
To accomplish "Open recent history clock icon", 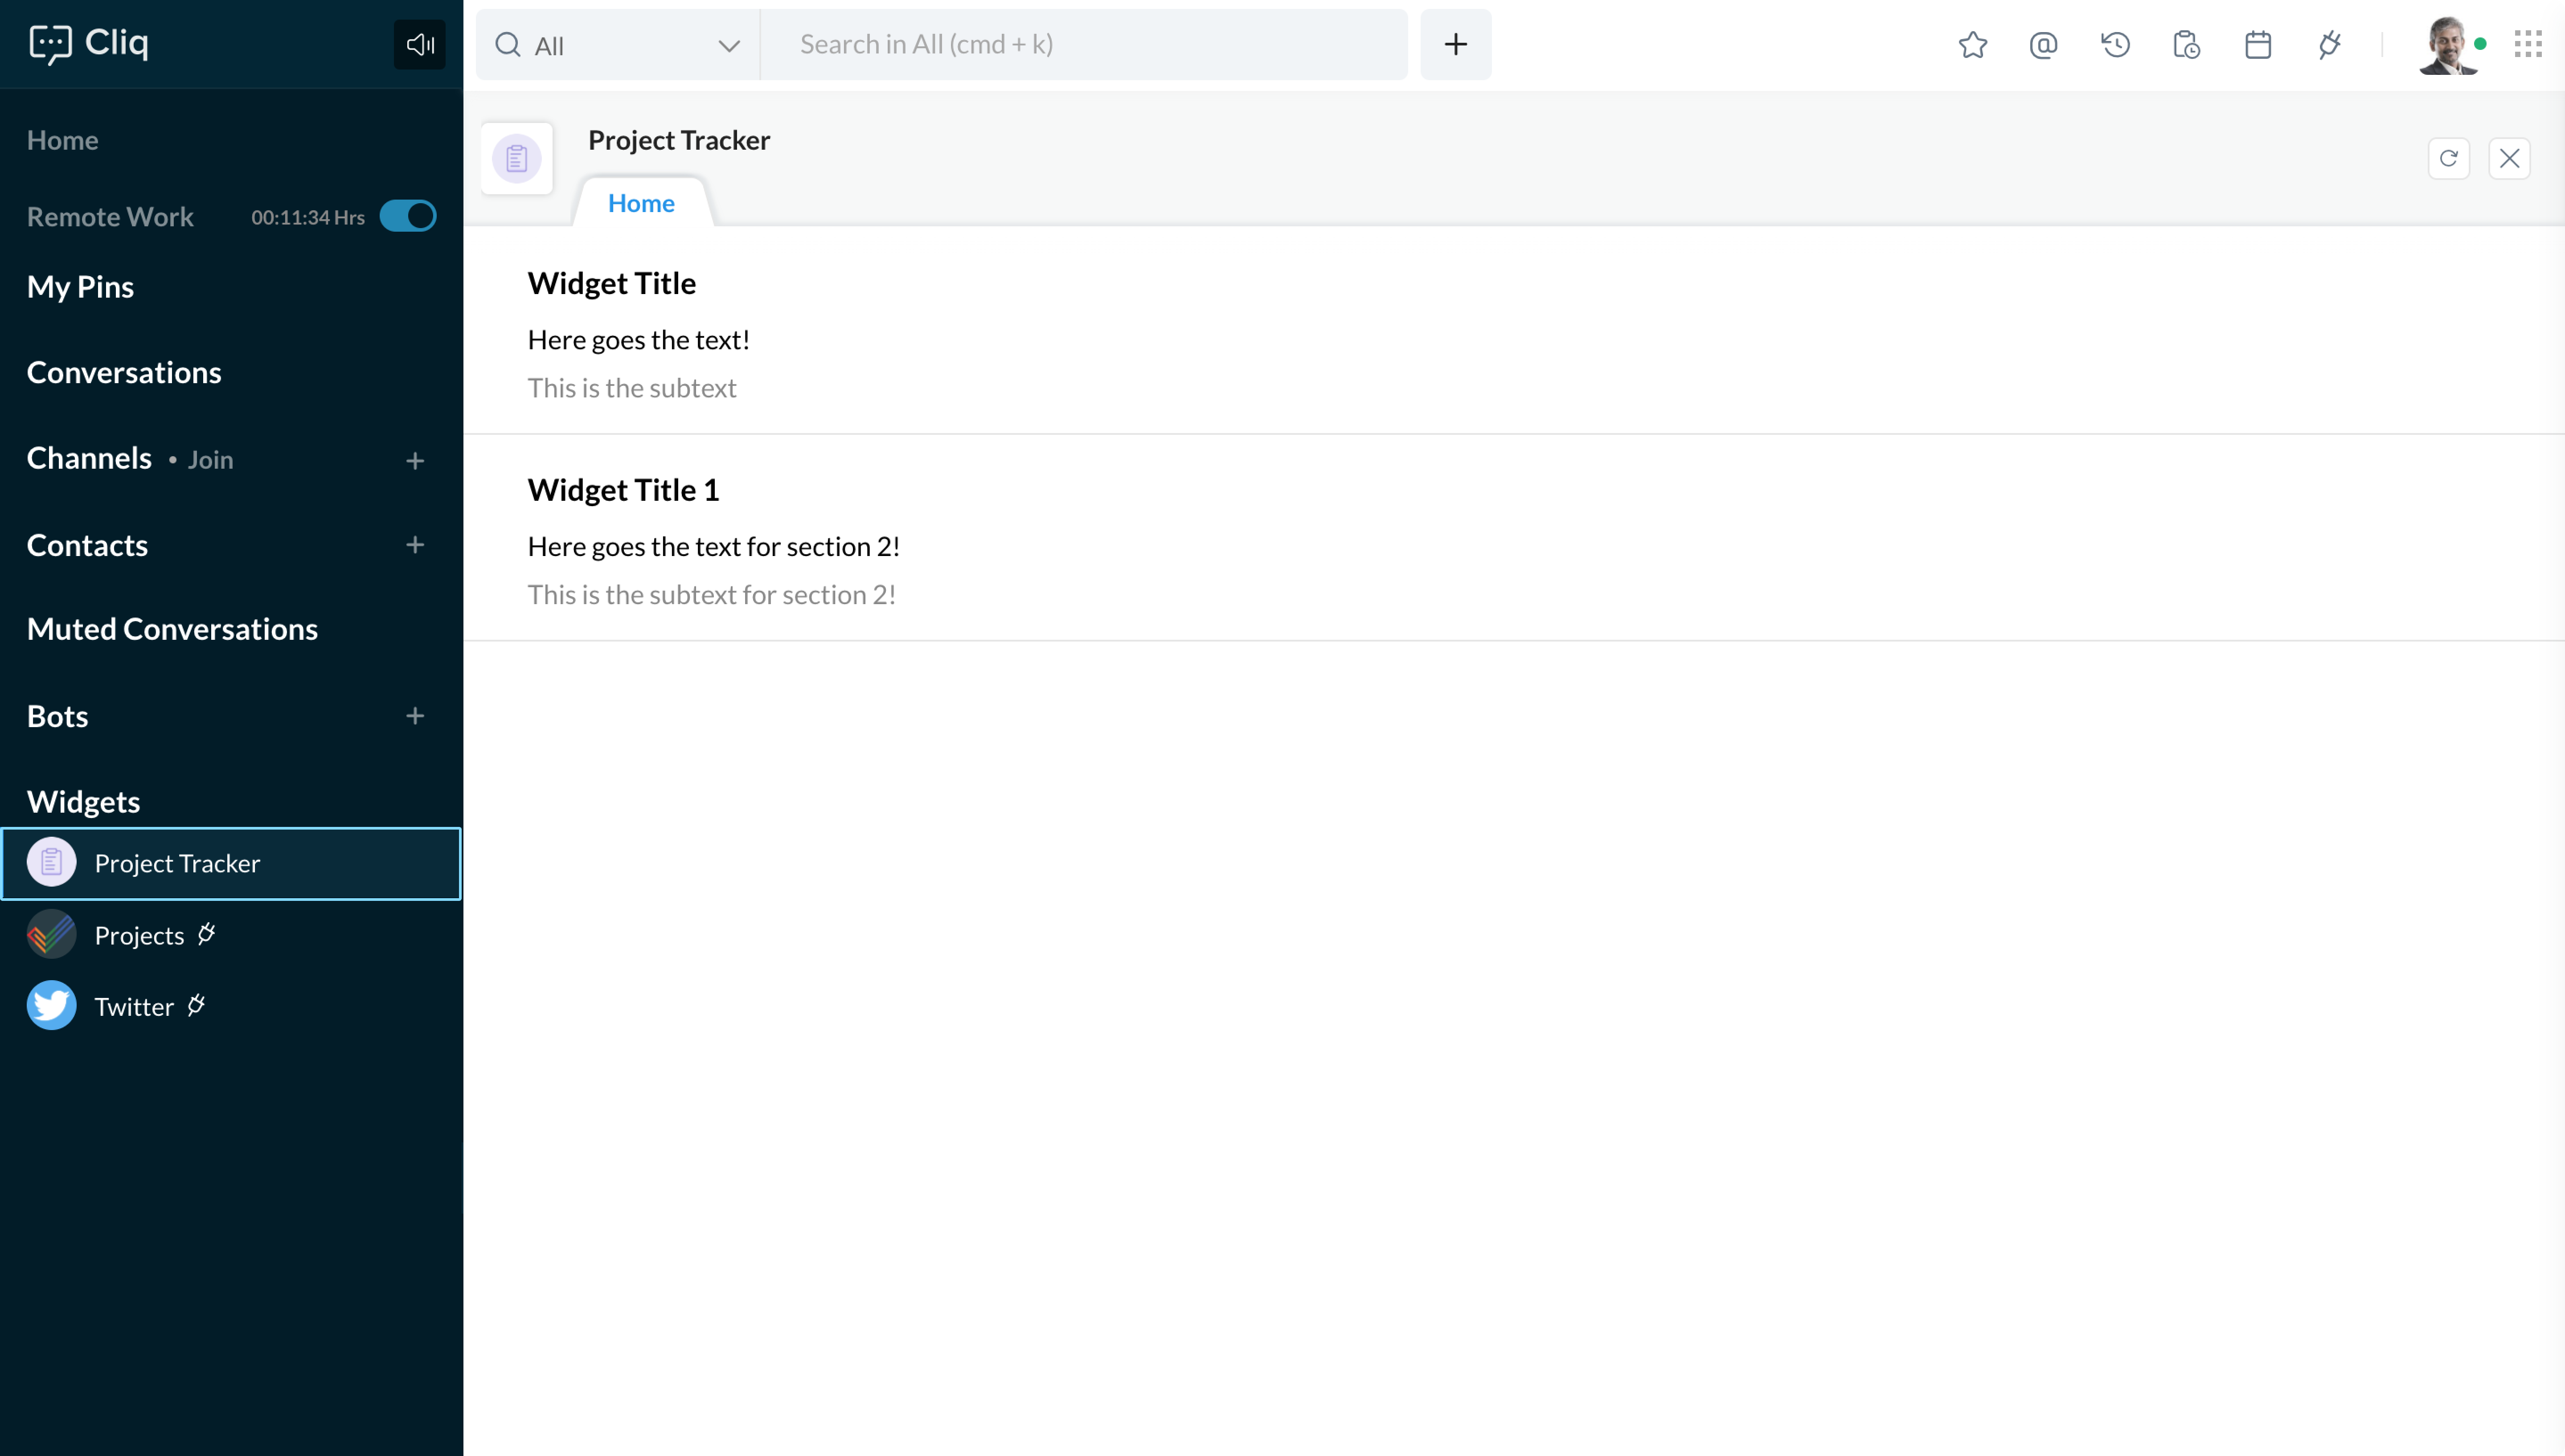I will click(2115, 45).
